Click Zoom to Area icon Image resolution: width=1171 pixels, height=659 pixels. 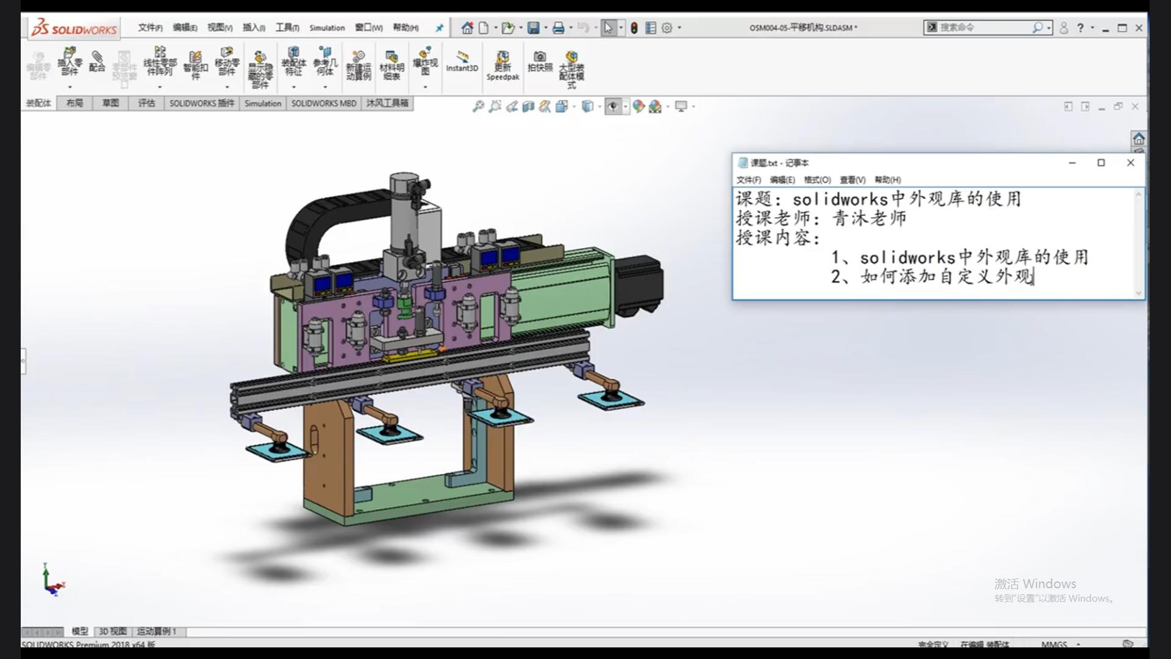coord(495,107)
